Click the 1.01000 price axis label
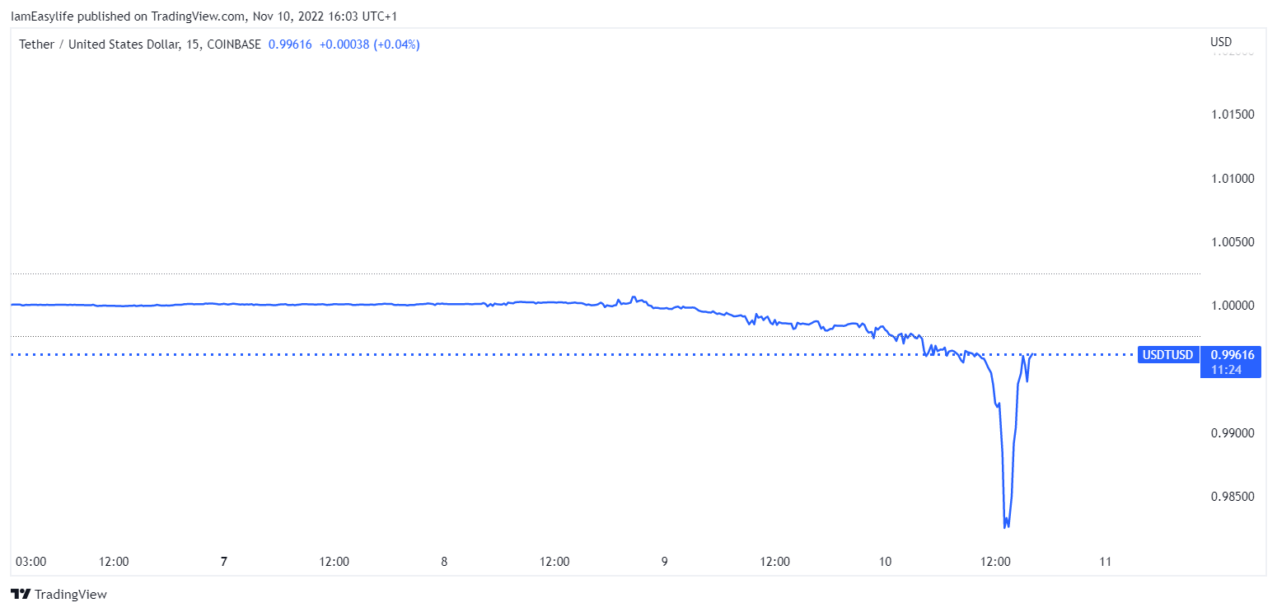This screenshot has width=1277, height=612. click(1233, 178)
